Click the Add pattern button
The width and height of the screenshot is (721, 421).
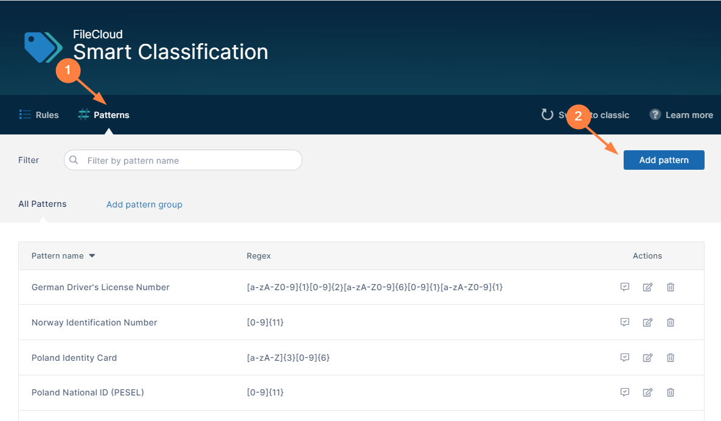pos(664,160)
